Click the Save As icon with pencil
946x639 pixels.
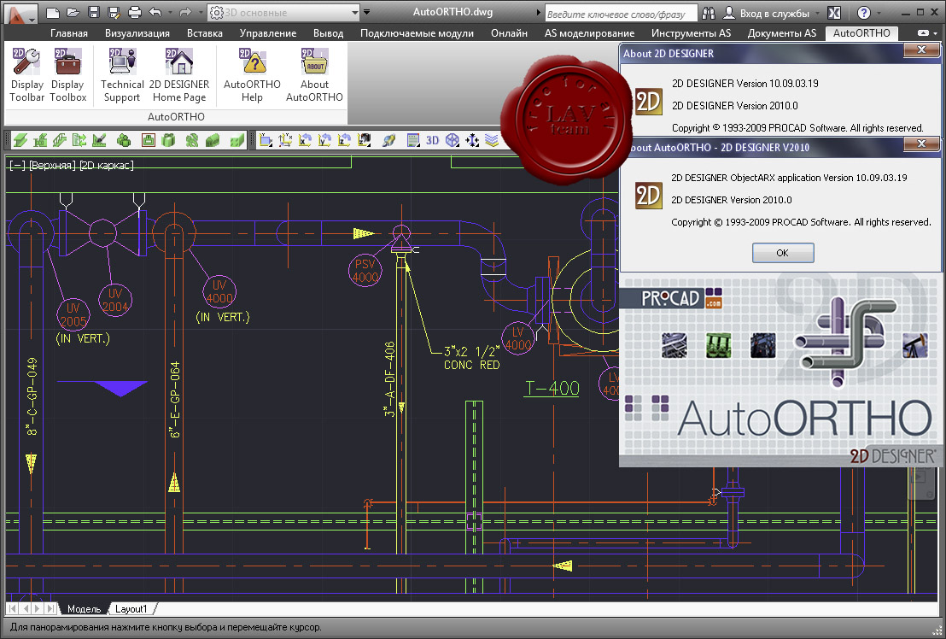(x=114, y=12)
